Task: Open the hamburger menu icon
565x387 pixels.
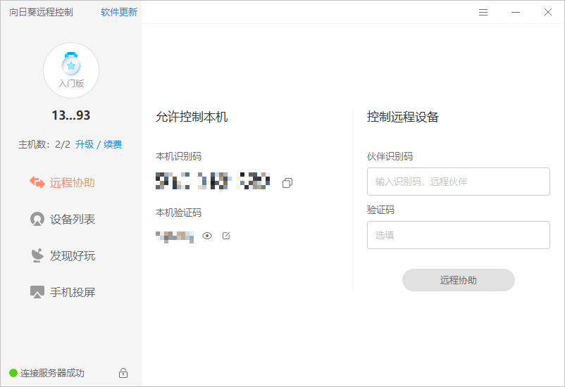Action: point(483,13)
